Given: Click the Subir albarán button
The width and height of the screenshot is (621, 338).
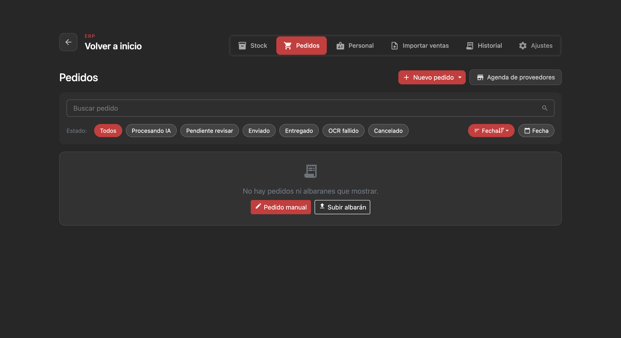Looking at the screenshot, I should pyautogui.click(x=342, y=207).
